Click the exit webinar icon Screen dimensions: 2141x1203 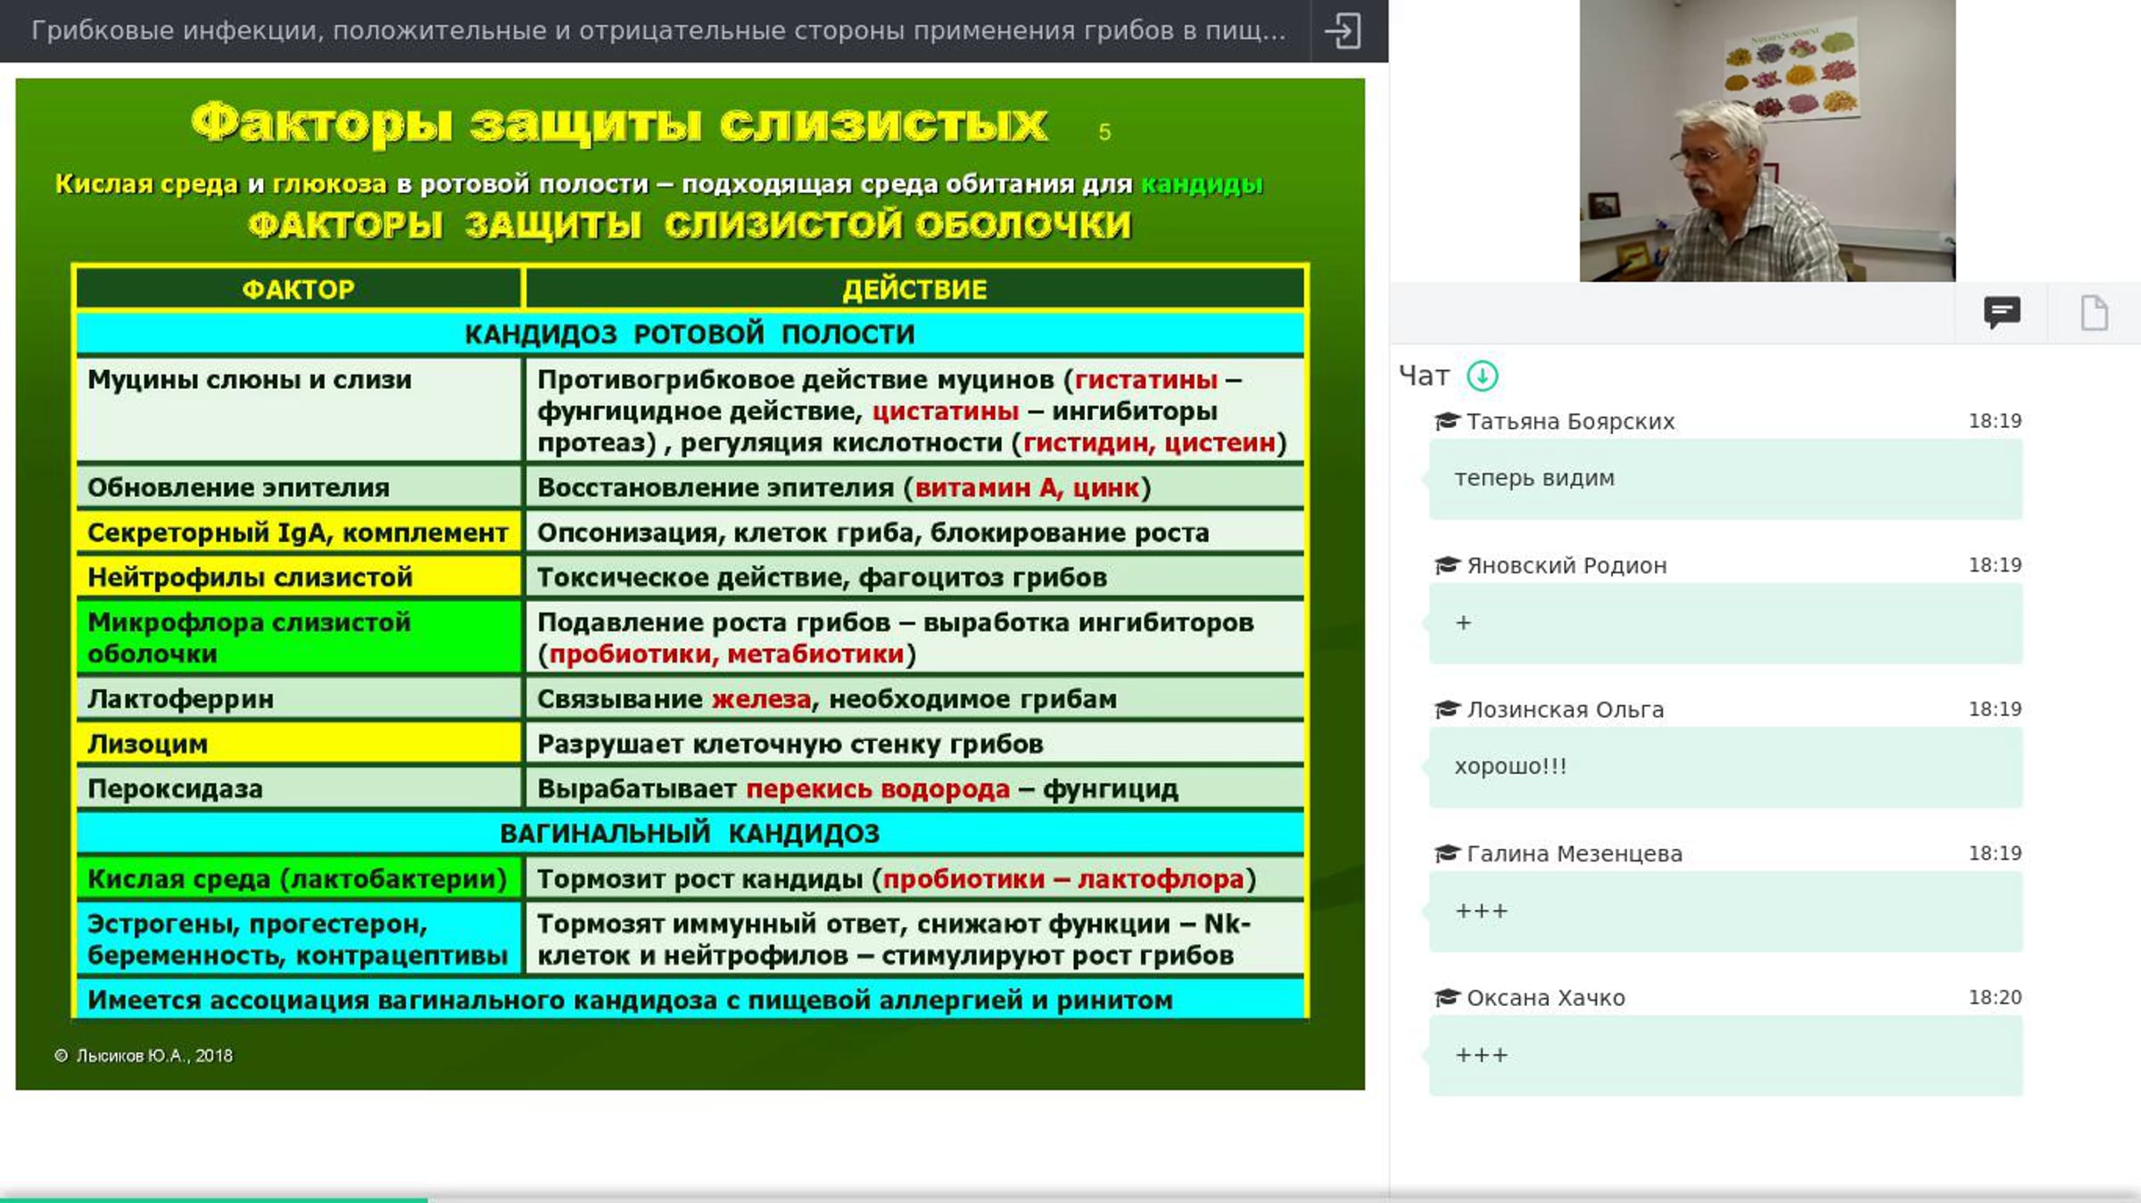[x=1343, y=30]
